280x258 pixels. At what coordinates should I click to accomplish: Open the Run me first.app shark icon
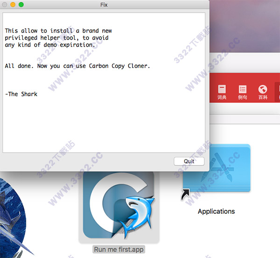coord(119,205)
